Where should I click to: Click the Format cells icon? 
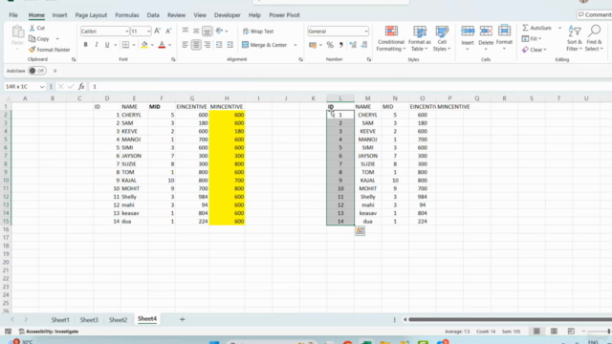(x=504, y=31)
